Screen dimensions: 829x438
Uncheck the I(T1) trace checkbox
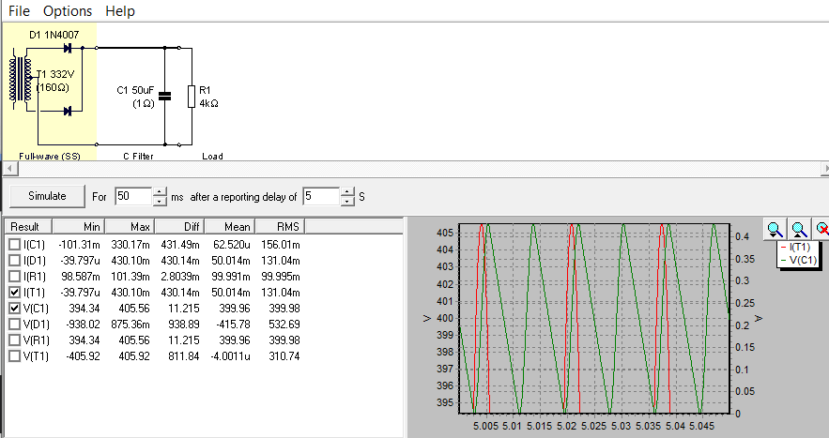(14, 292)
